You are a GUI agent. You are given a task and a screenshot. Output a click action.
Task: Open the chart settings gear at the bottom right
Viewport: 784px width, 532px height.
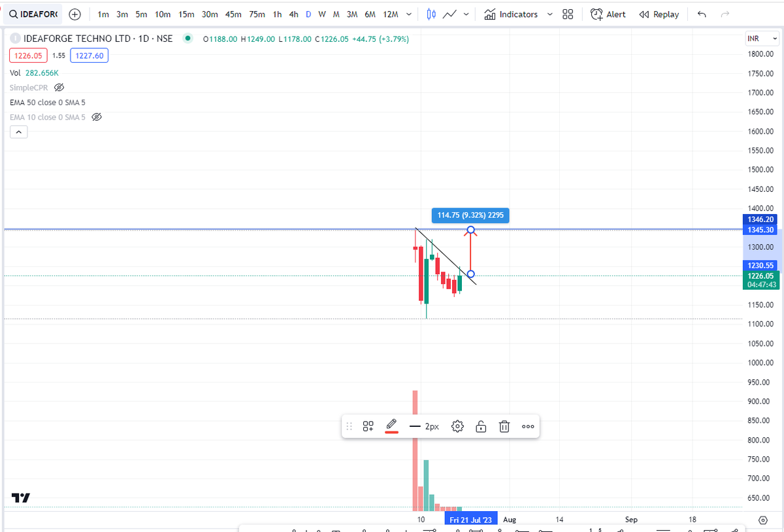763,520
